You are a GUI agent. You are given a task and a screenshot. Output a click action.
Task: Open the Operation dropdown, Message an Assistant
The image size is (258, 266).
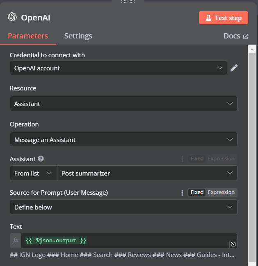(x=123, y=140)
